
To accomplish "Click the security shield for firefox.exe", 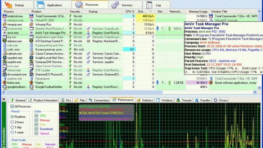I will point(70,83).
